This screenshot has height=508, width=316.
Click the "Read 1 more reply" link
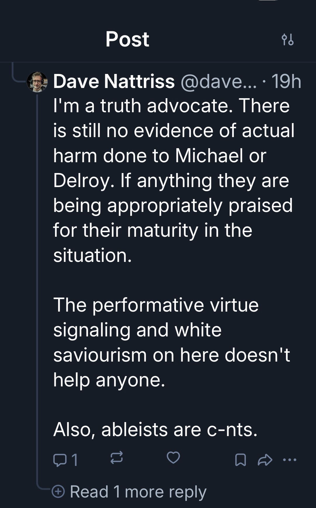(138, 492)
